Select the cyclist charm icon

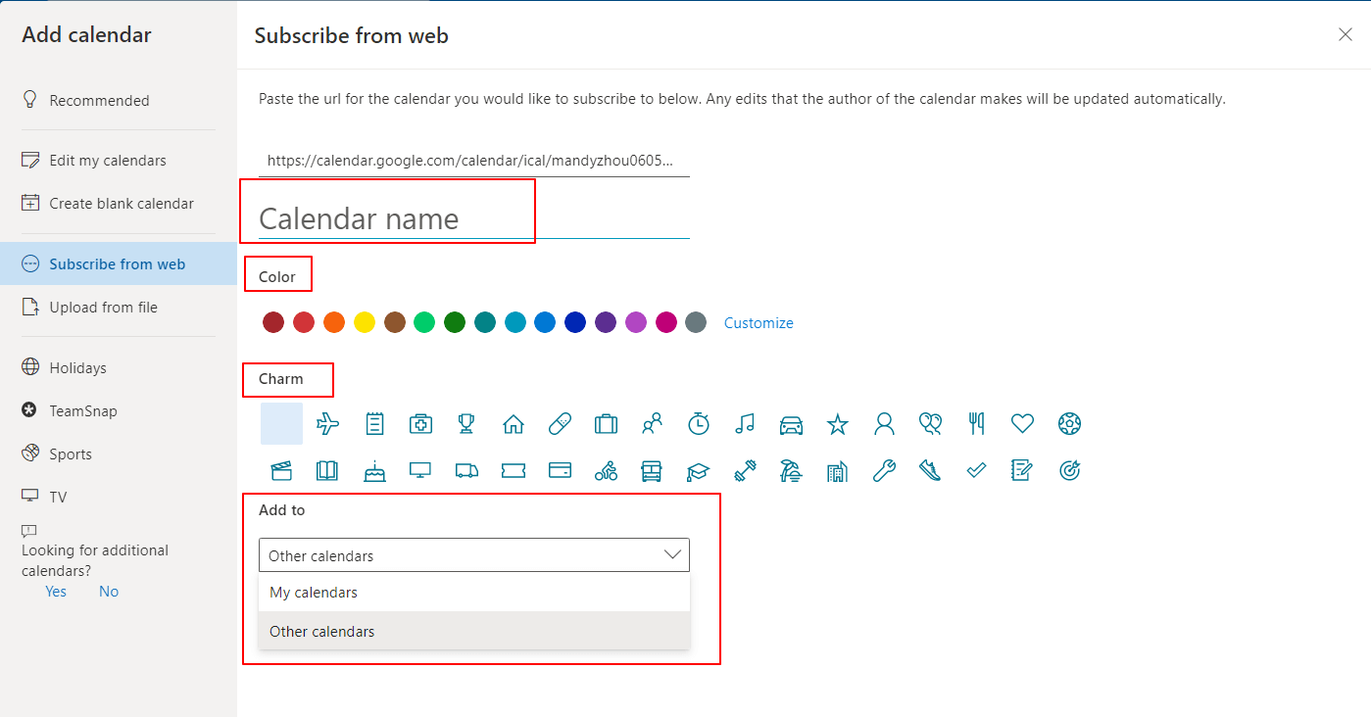606,471
